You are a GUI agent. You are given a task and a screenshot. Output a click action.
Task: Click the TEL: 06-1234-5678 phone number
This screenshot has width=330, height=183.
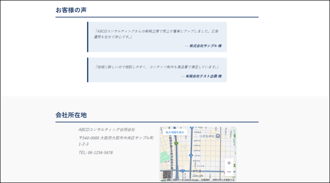coord(96,152)
